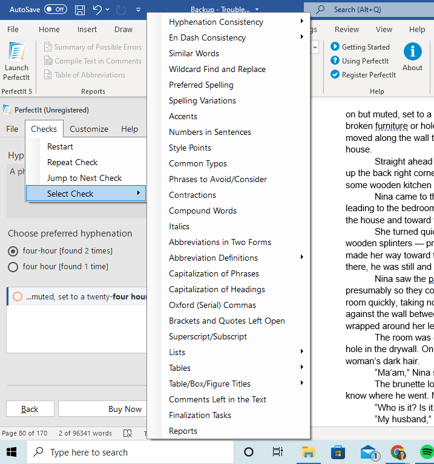Open Customize Quick Access Toolbar arrow

tap(138, 10)
